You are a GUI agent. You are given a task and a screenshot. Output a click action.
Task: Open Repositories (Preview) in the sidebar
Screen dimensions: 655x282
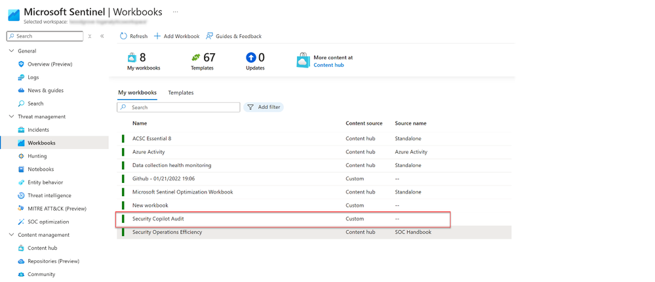pyautogui.click(x=54, y=262)
